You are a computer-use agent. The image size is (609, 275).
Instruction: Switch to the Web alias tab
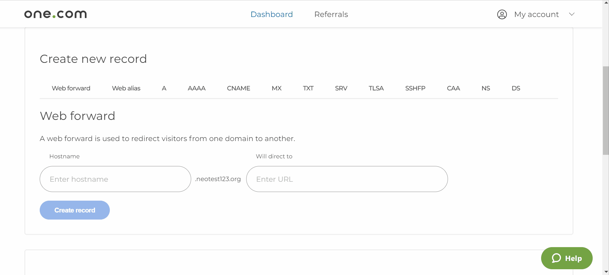pyautogui.click(x=126, y=88)
